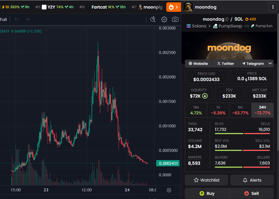Screen dimensions: 279x199
Task: Click the PRICE in SOL box
Action: click(252, 77)
